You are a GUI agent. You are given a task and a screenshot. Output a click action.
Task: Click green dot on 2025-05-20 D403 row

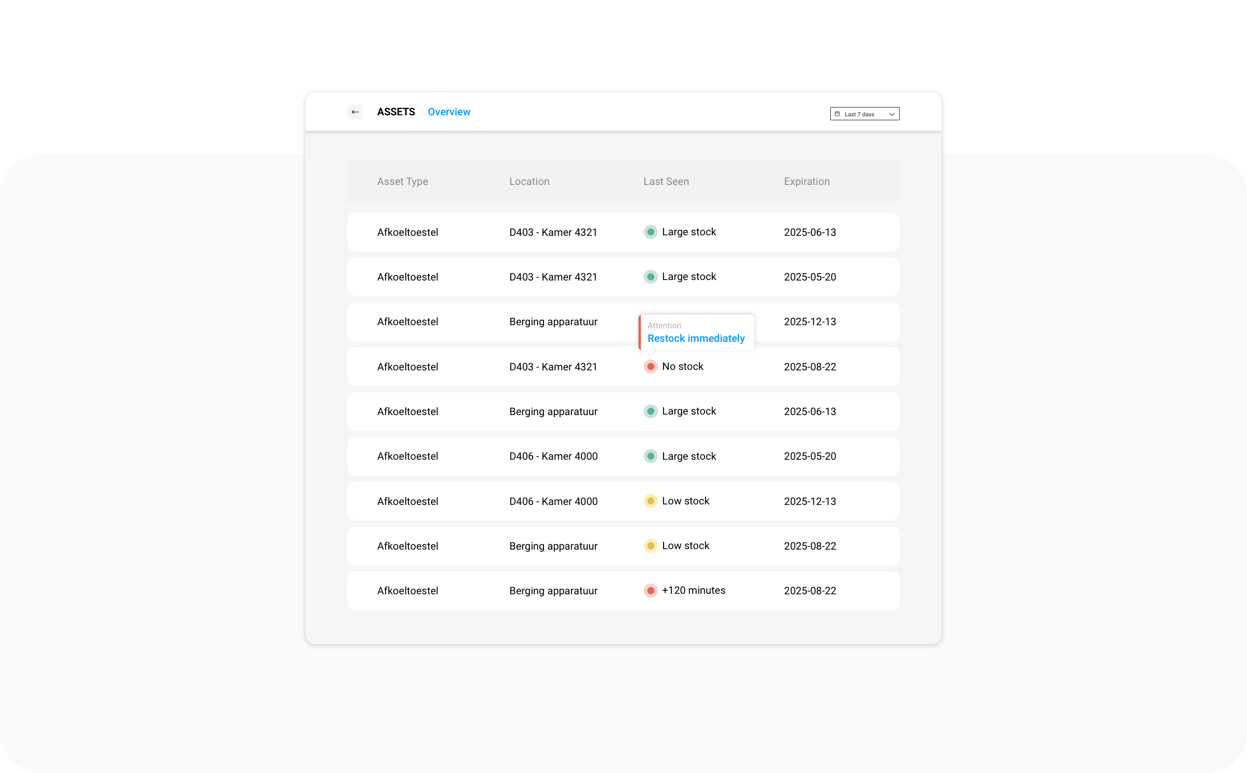click(x=651, y=277)
